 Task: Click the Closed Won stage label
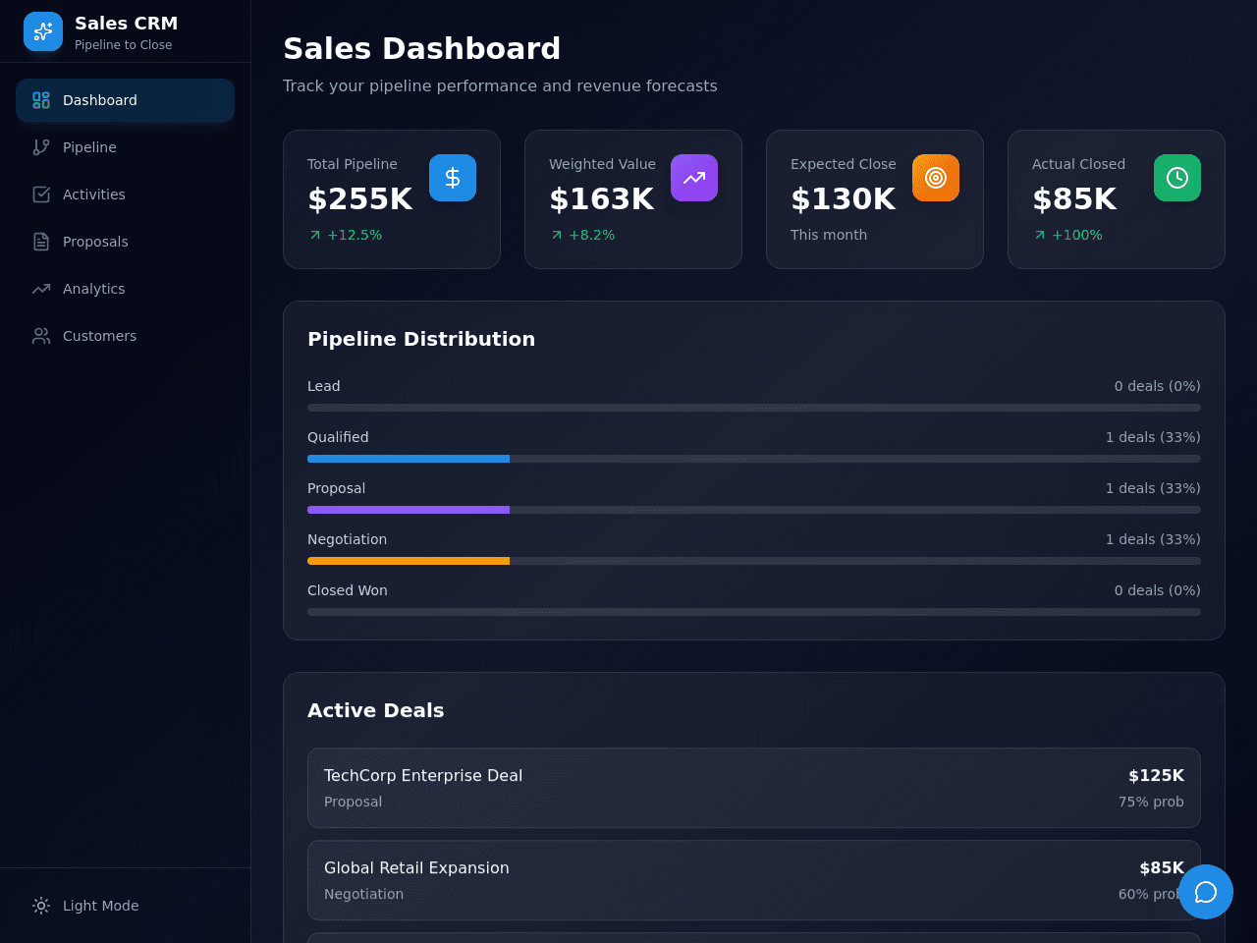[x=348, y=590]
